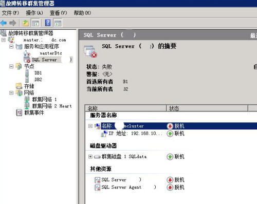
Task: Click the Back arrow toolbar icon
Action: coord(4,23)
